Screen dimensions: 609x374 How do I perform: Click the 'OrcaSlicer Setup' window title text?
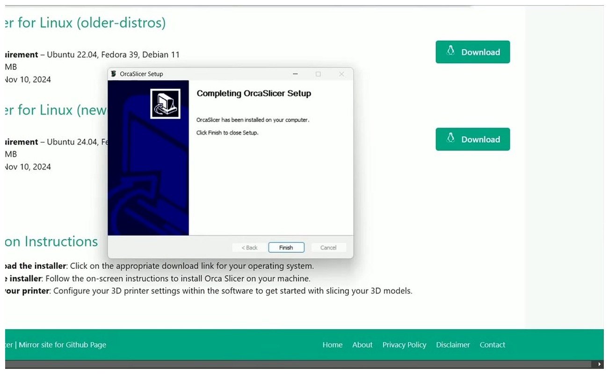click(141, 74)
